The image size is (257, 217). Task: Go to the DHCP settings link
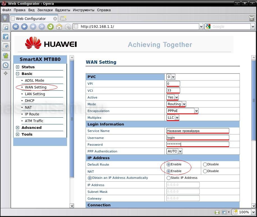29,101
